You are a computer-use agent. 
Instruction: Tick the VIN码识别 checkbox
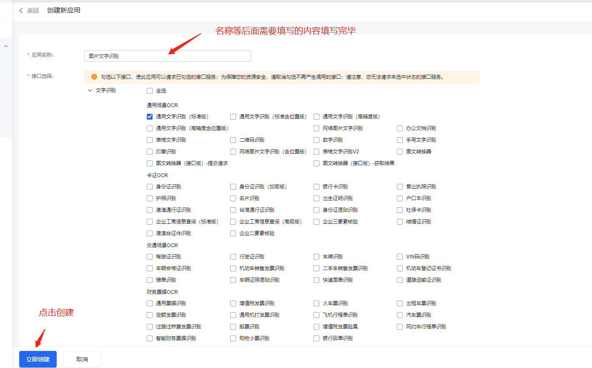[x=400, y=257]
